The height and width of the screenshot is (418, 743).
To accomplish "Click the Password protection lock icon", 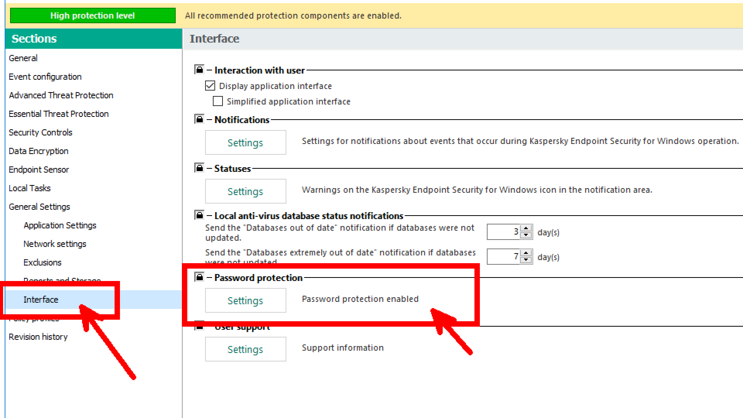I will pyautogui.click(x=199, y=277).
